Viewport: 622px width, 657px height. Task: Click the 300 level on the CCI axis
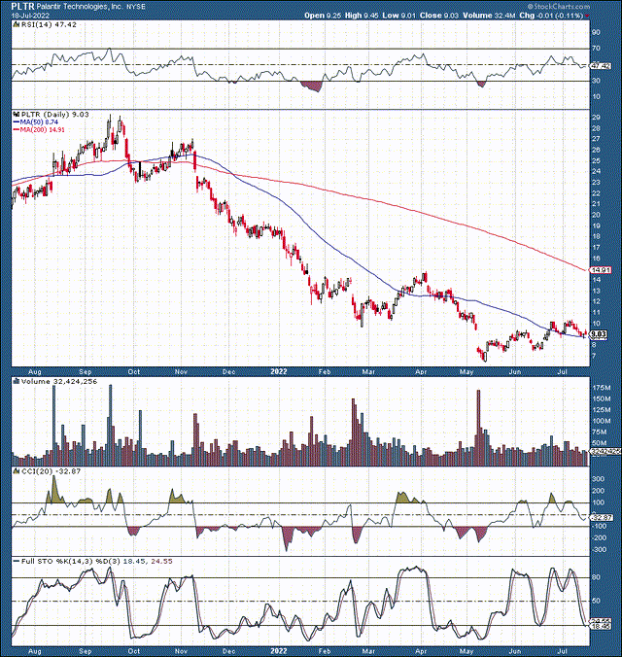coord(598,479)
